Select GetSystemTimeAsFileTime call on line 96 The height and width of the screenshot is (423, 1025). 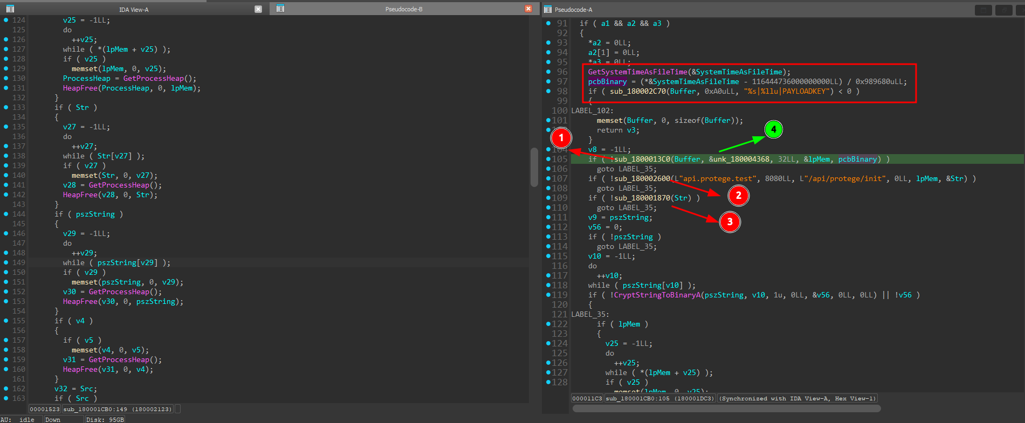(x=638, y=72)
